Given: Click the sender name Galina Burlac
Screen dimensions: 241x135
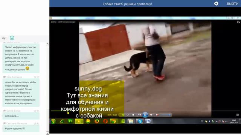Looking at the screenshot, I should tap(14, 111).
